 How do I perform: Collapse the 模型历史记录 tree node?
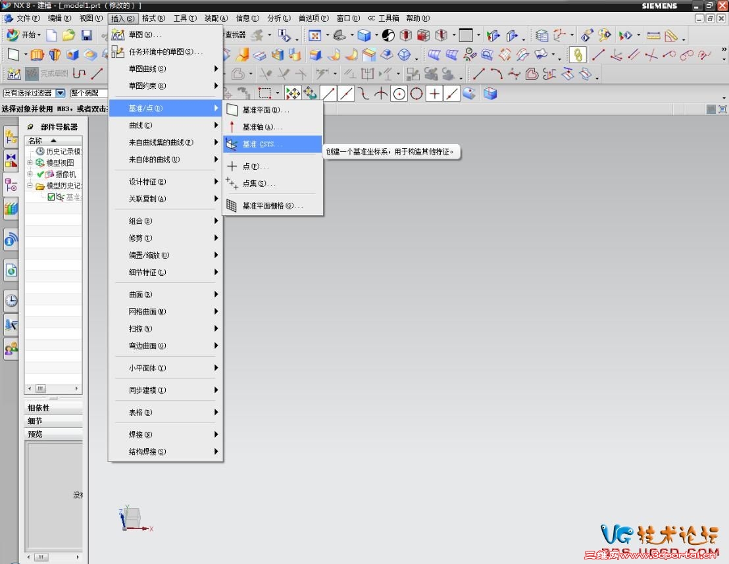(30, 186)
